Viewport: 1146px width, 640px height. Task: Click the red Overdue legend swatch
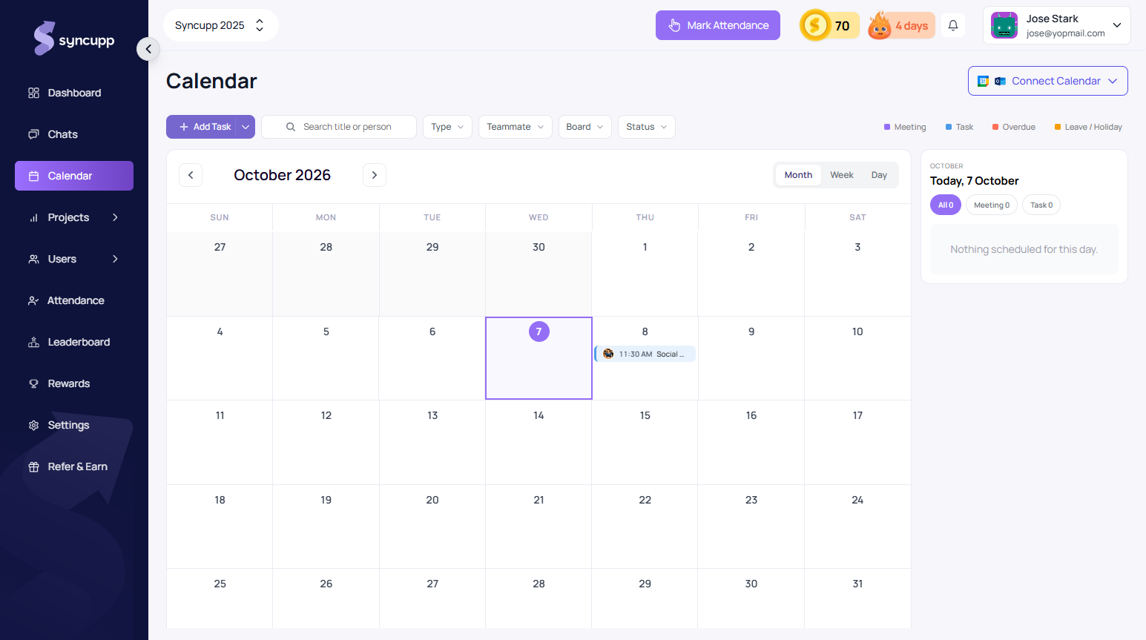click(x=995, y=127)
